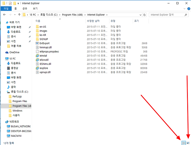The height and width of the screenshot is (145, 191).
Task: Open 어플 리뷰 folder in sidebar
Action: 16,46
